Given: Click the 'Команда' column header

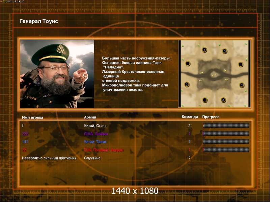Looking at the screenshot, I should [190, 117].
